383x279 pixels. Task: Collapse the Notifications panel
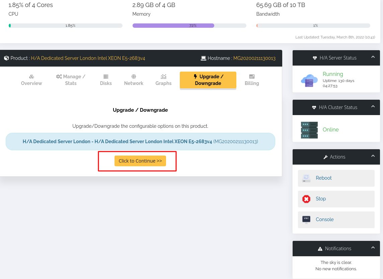[x=373, y=248]
